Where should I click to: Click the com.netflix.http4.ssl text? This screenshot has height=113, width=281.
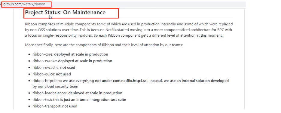(x=130, y=81)
